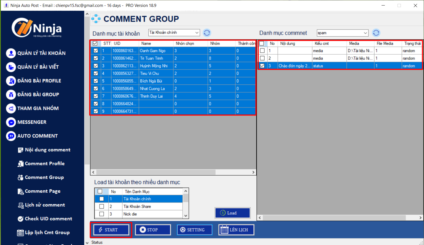Image resolution: width=424 pixels, height=245 pixels.
Task: Uncheck the Oanh Gam Ngo account
Action: coord(96,51)
